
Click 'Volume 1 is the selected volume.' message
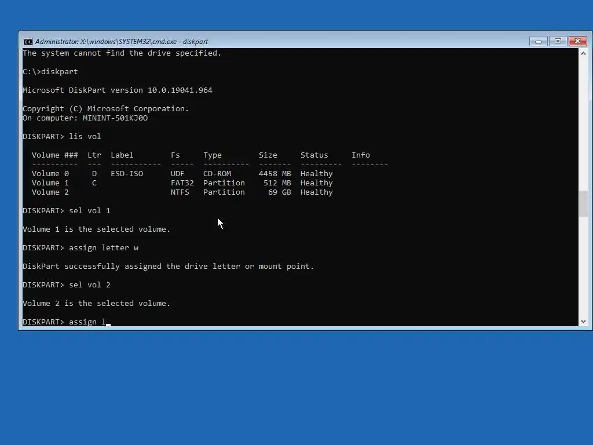[x=97, y=229]
